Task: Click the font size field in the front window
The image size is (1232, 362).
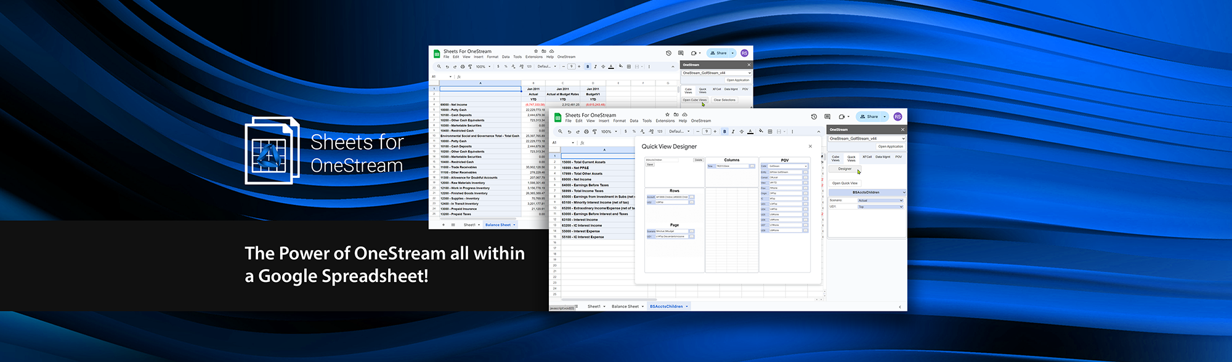Action: coord(707,131)
